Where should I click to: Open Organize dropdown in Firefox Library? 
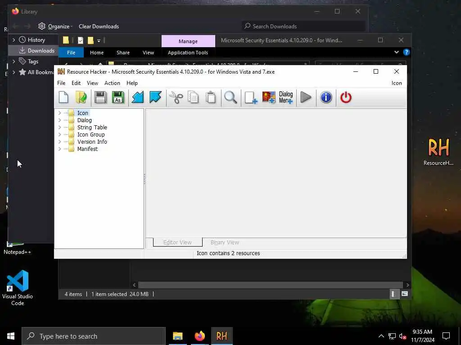point(55,27)
